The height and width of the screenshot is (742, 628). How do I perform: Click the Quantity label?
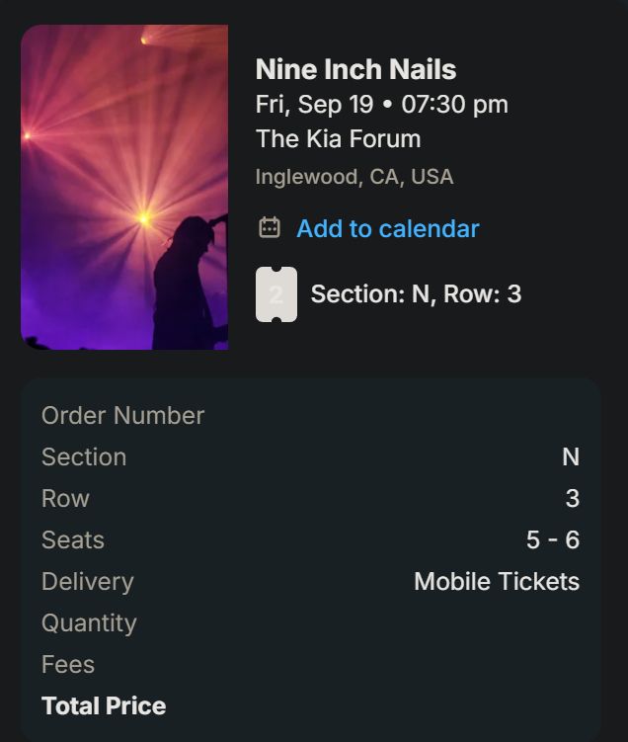pyautogui.click(x=89, y=622)
